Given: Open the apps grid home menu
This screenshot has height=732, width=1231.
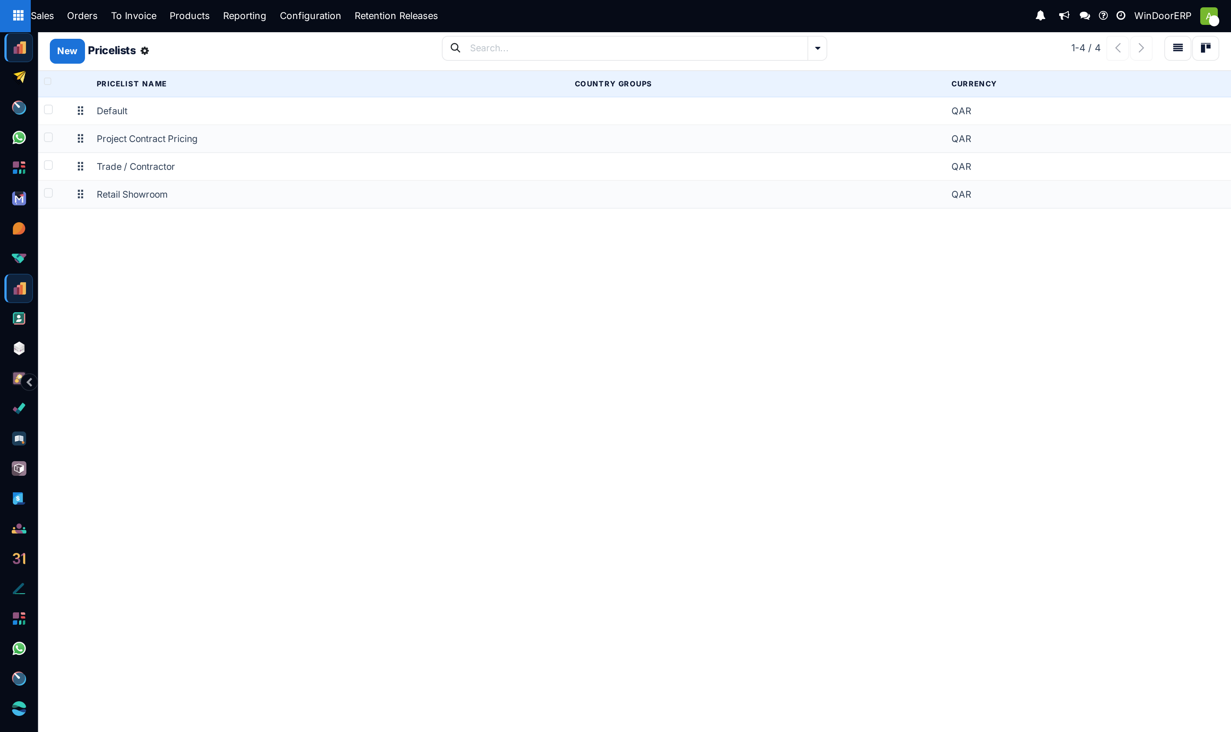Looking at the screenshot, I should (x=18, y=16).
